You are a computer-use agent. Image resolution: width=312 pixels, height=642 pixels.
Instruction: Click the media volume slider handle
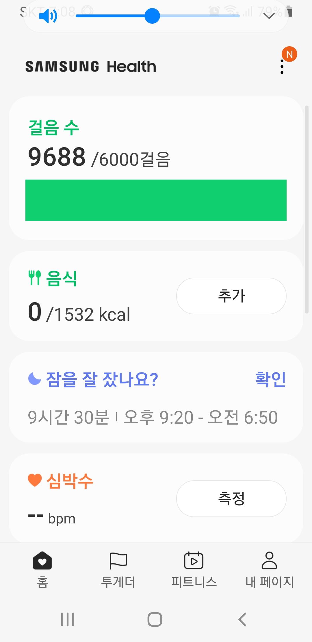pos(152,16)
